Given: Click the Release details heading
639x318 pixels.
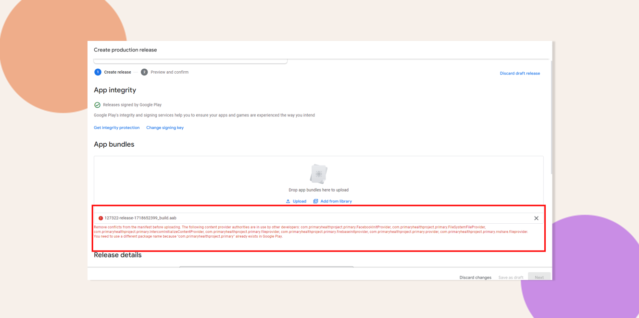Looking at the screenshot, I should tap(118, 255).
